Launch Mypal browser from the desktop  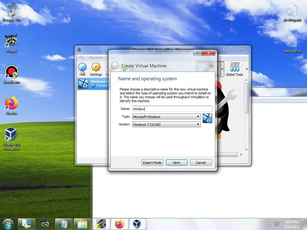(11, 43)
